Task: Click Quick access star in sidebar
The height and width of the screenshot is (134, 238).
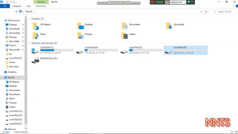Action: point(6,20)
